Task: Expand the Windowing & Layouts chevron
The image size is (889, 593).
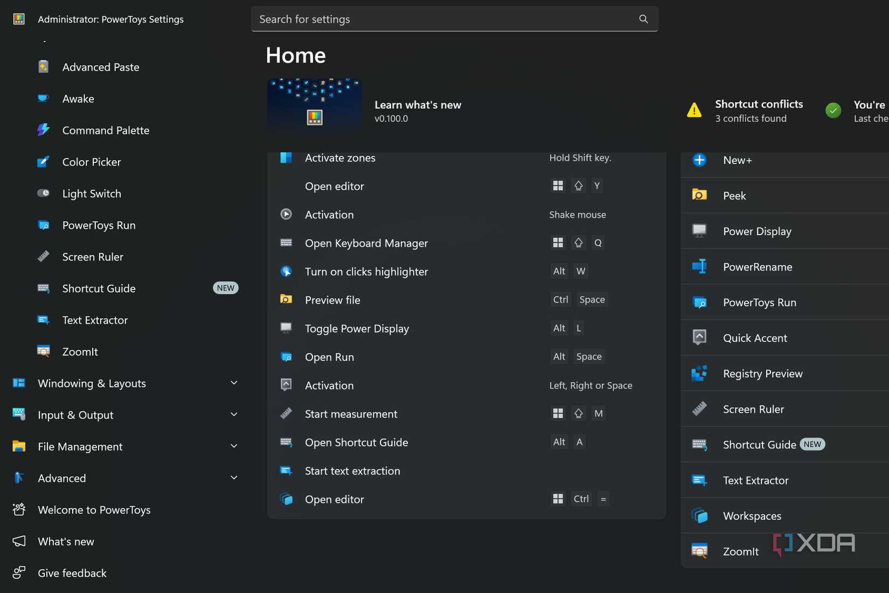Action: click(x=234, y=383)
